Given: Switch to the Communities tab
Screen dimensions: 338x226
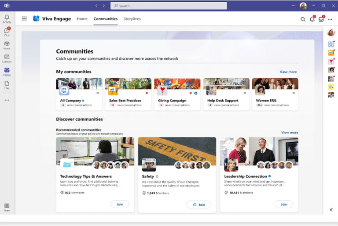Looking at the screenshot, I should coord(106,19).
